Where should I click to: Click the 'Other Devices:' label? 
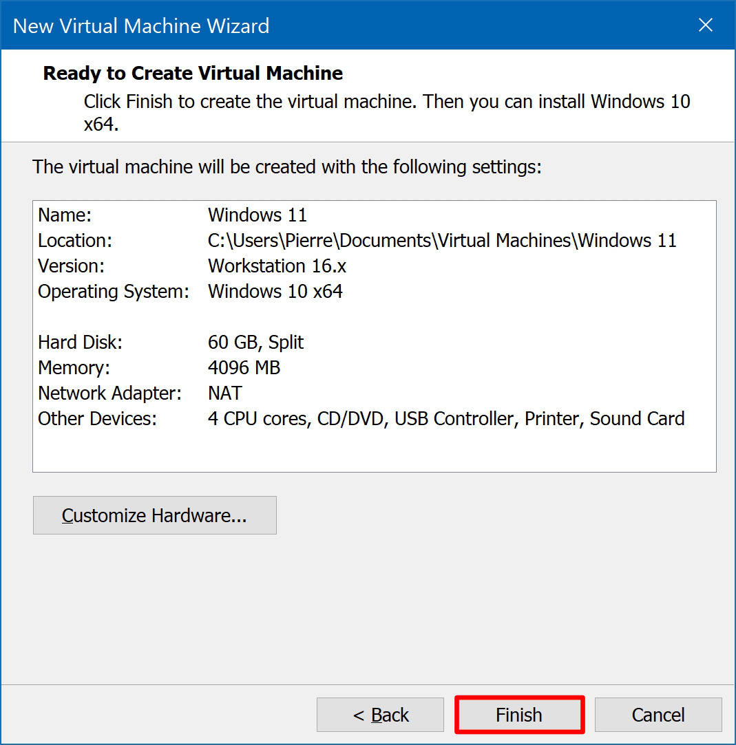[98, 418]
